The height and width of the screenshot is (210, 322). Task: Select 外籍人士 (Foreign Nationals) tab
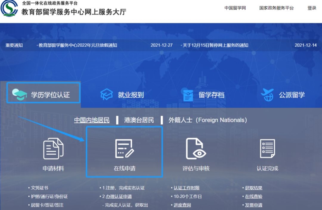pos(208,120)
